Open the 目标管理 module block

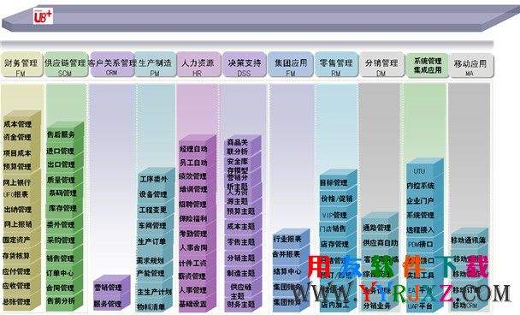[x=334, y=182]
